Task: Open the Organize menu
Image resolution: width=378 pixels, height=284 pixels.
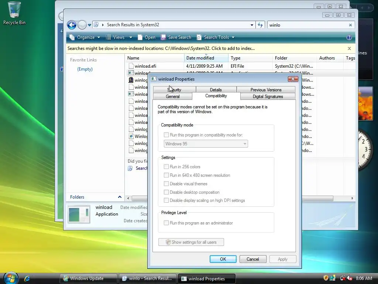Action: coord(85,37)
